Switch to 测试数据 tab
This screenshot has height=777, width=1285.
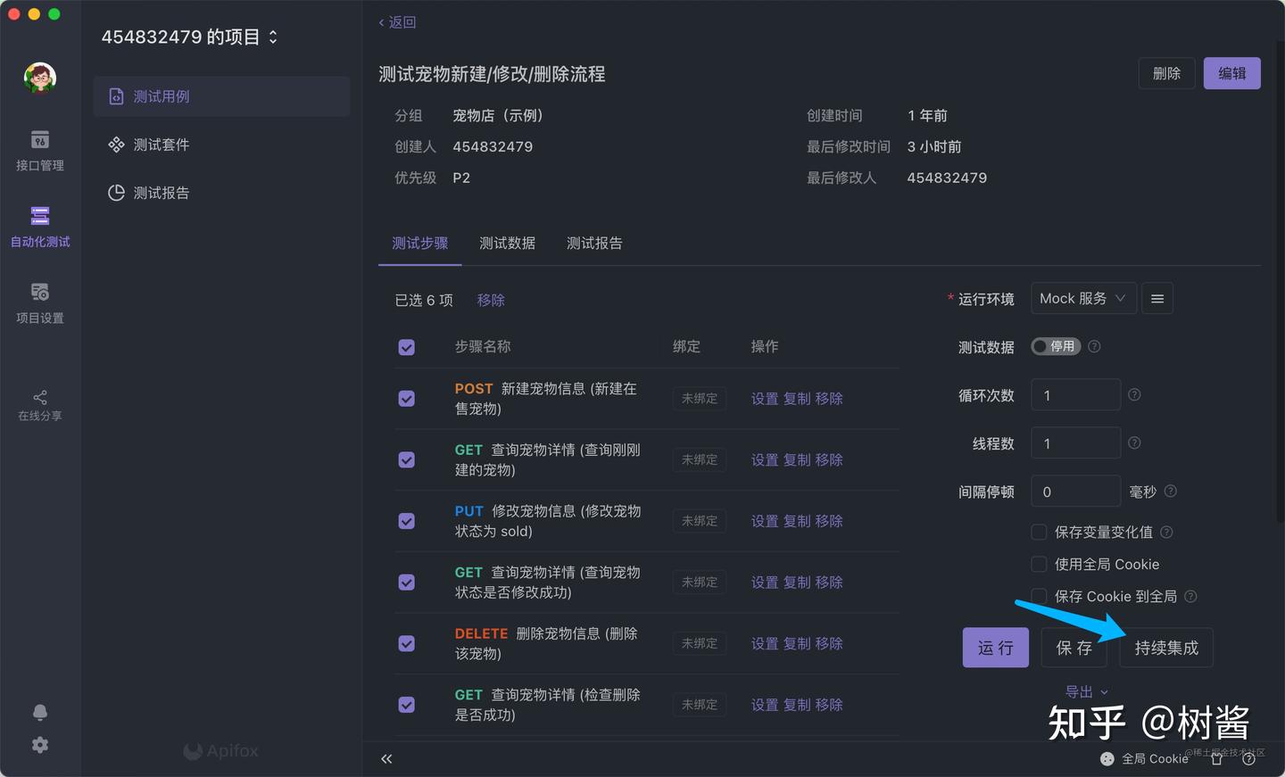(508, 244)
